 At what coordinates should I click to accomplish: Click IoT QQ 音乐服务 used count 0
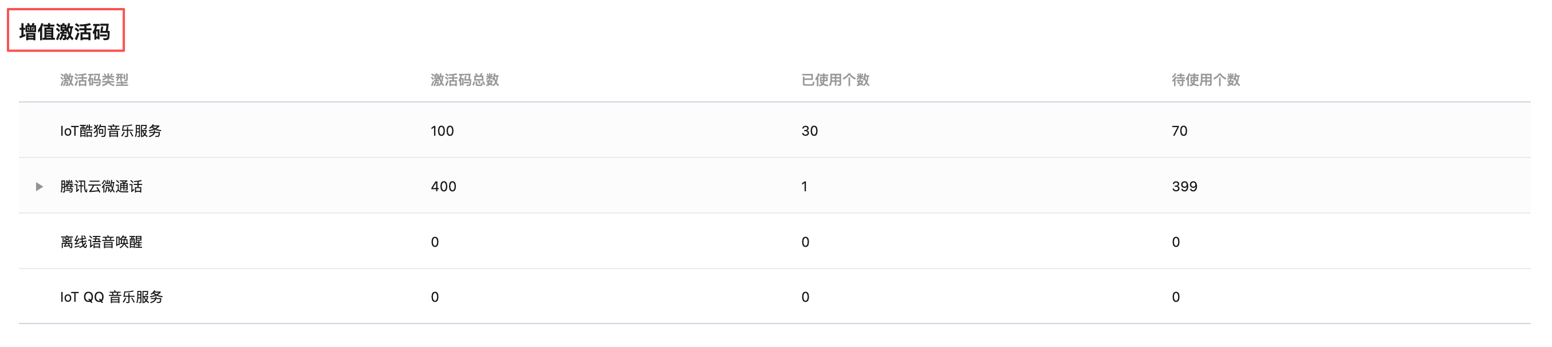[805, 297]
